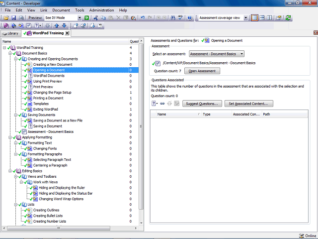Collapse the WordPad Training root node
The height and width of the screenshot is (239, 318).
click(4, 48)
